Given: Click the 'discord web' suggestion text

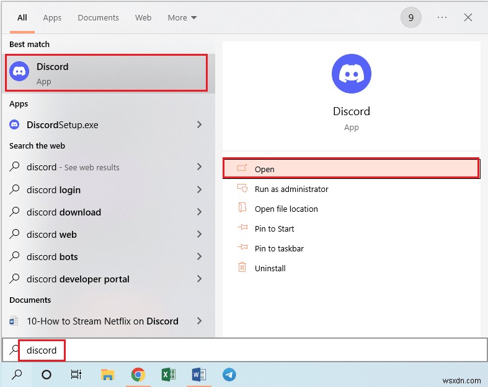Looking at the screenshot, I should pyautogui.click(x=51, y=235).
